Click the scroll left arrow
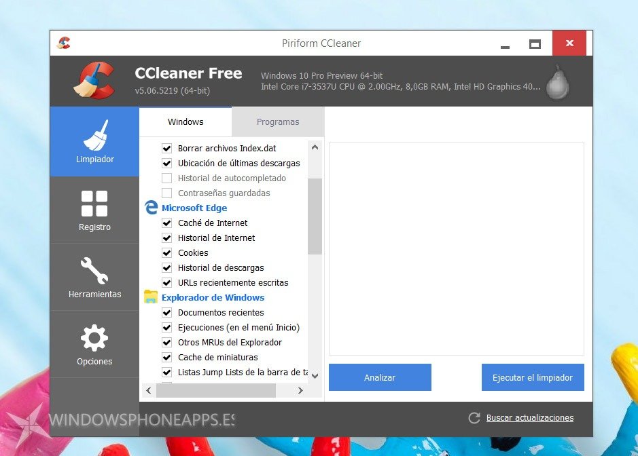 pyautogui.click(x=149, y=391)
